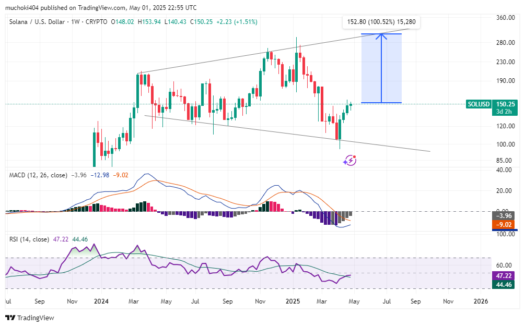The image size is (525, 327).
Task: Click the gray -3.96 MACD value tag
Action: click(x=505, y=215)
